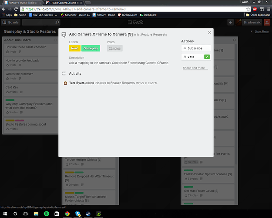Open YouTube Jukebox bookmark

point(43,15)
